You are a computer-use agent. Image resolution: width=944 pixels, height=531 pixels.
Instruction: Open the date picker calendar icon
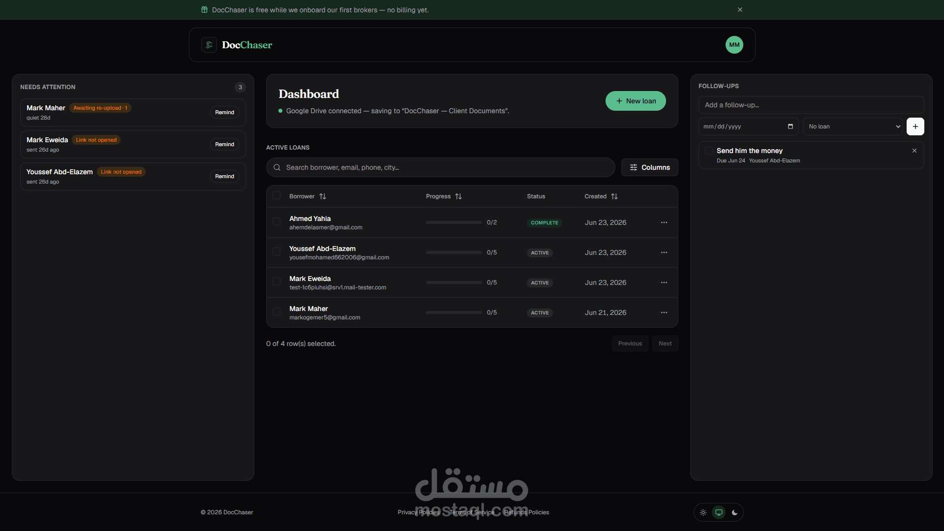791,126
